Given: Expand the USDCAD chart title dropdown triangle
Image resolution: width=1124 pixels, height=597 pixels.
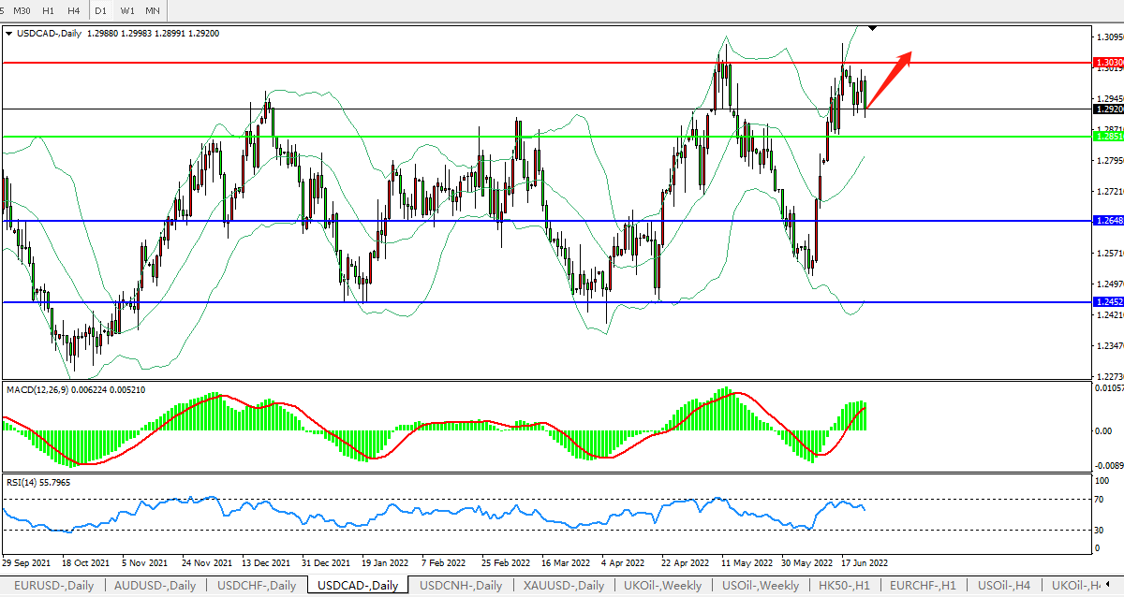Looking at the screenshot, I should 9,33.
